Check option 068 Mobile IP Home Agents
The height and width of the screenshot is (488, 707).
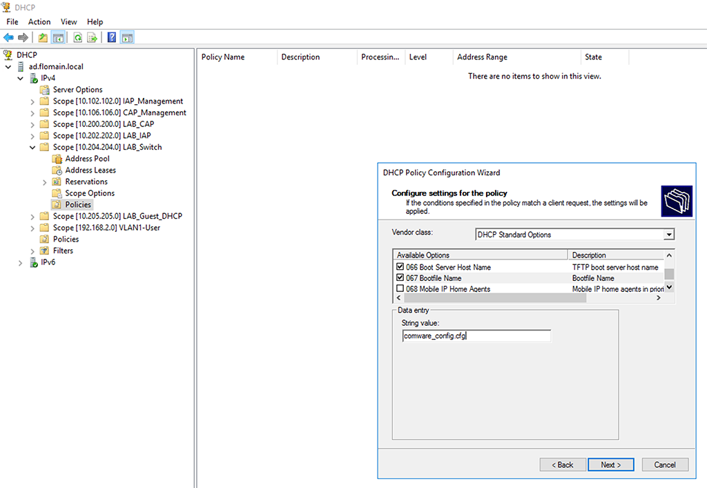(401, 289)
